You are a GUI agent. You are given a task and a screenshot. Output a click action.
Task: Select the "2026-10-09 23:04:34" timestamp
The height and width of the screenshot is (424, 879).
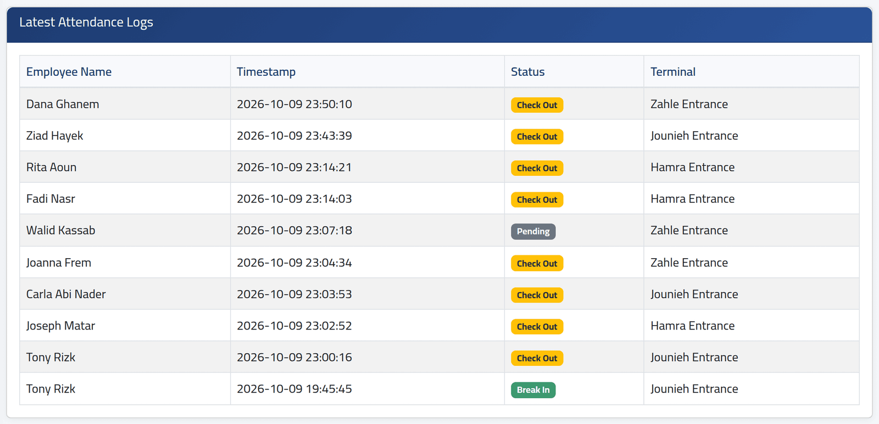(294, 263)
